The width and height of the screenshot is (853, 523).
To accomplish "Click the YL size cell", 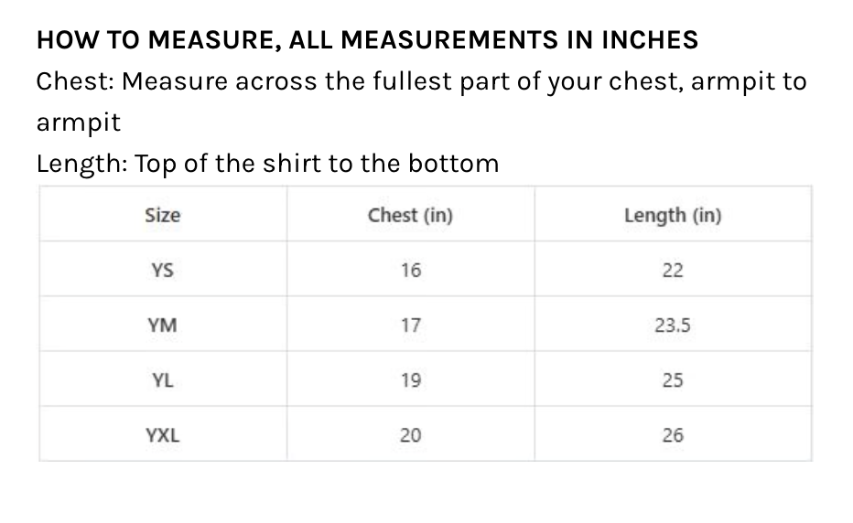I will click(163, 380).
